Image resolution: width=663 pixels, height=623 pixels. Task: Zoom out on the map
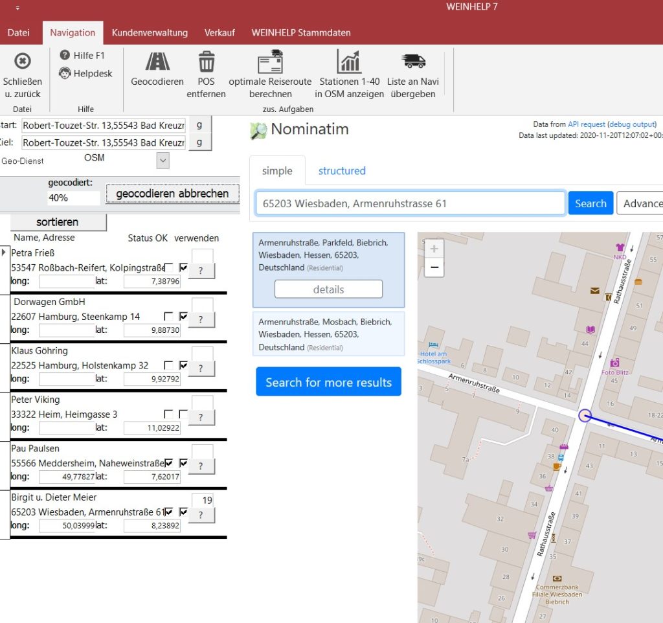pos(434,267)
